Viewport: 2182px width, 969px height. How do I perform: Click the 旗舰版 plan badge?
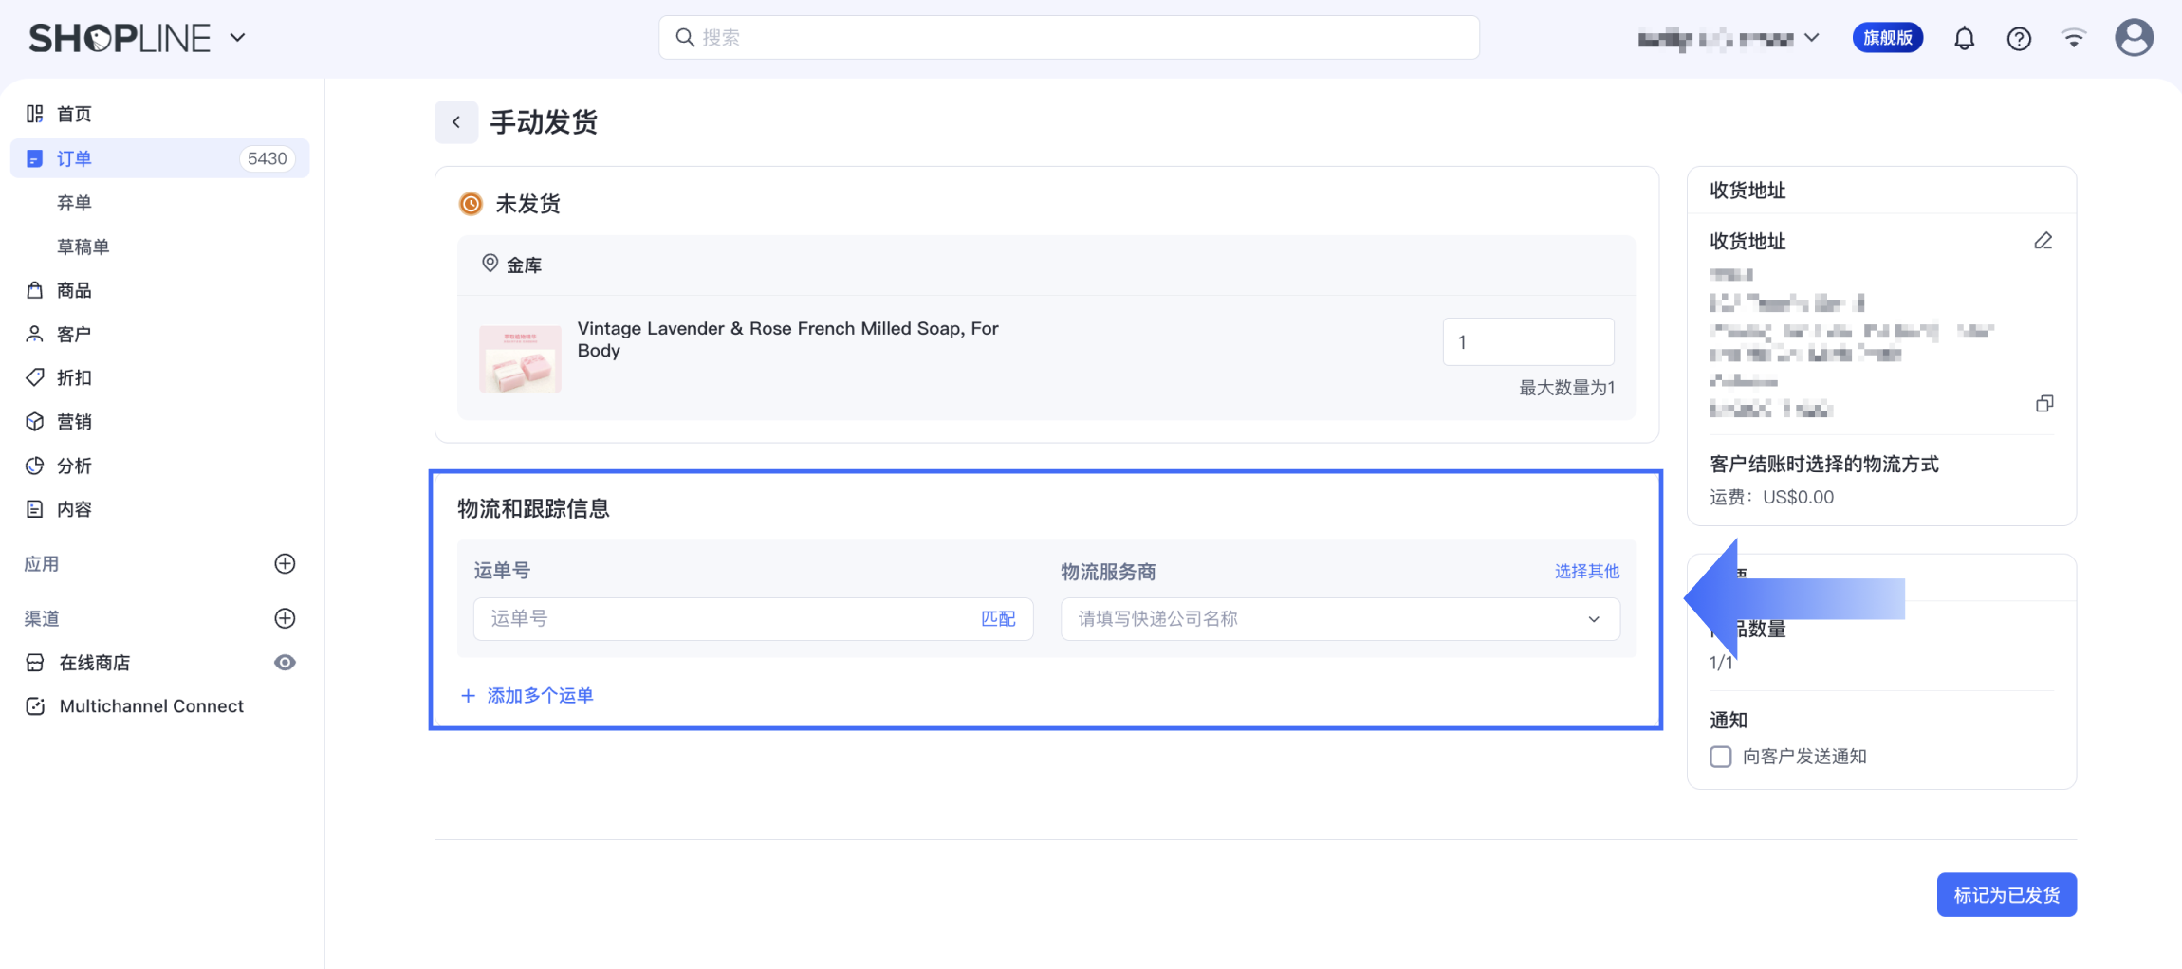[1887, 38]
